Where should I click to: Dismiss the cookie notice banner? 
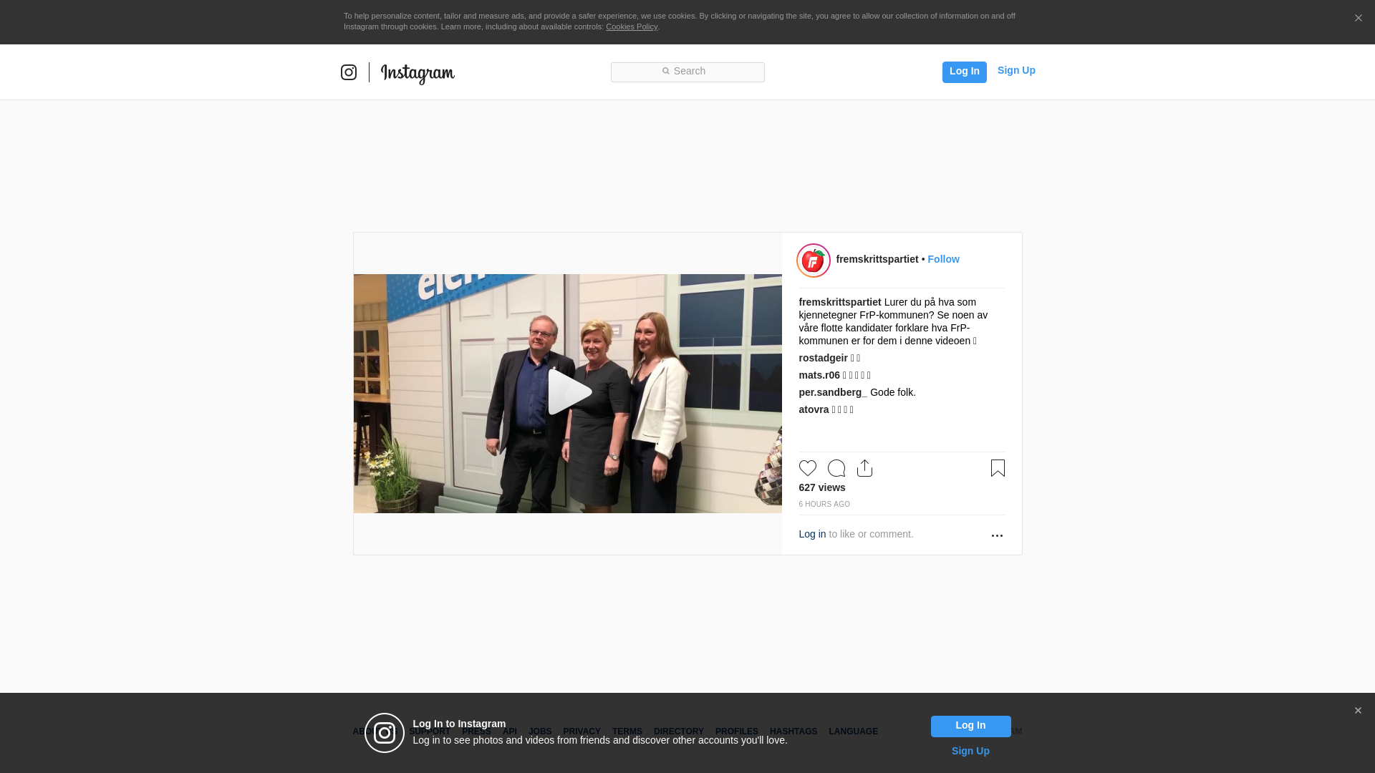click(1358, 19)
